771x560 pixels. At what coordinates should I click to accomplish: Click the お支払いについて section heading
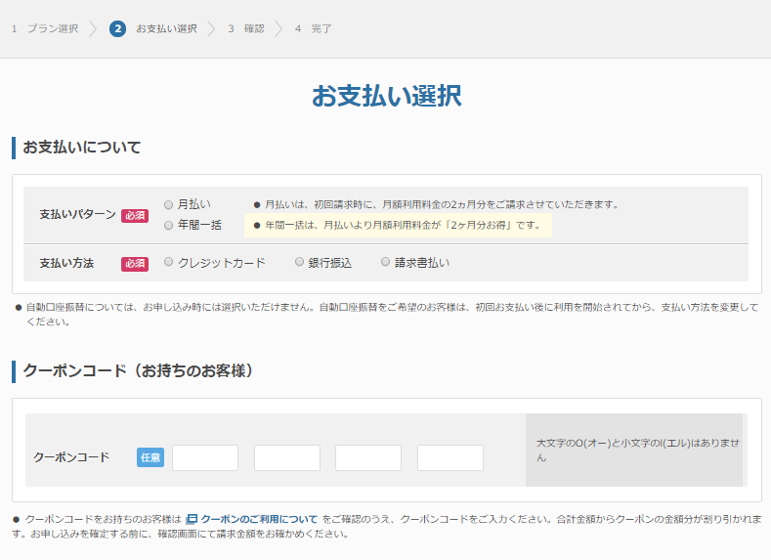coord(82,147)
